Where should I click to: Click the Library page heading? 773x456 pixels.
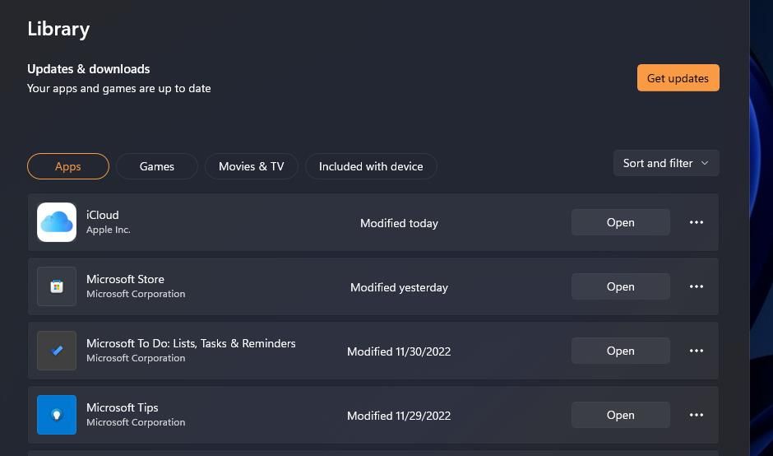click(58, 29)
